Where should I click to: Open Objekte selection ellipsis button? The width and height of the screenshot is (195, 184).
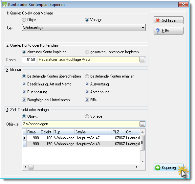(142, 124)
